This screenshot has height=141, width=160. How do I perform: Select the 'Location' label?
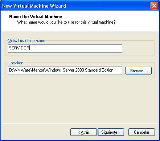[16, 63]
